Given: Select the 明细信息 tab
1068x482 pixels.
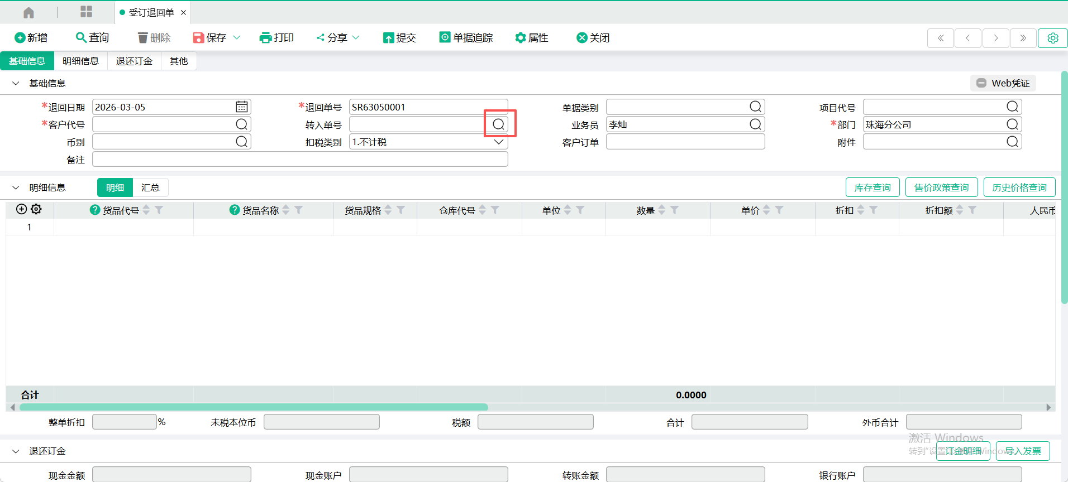Looking at the screenshot, I should [80, 61].
